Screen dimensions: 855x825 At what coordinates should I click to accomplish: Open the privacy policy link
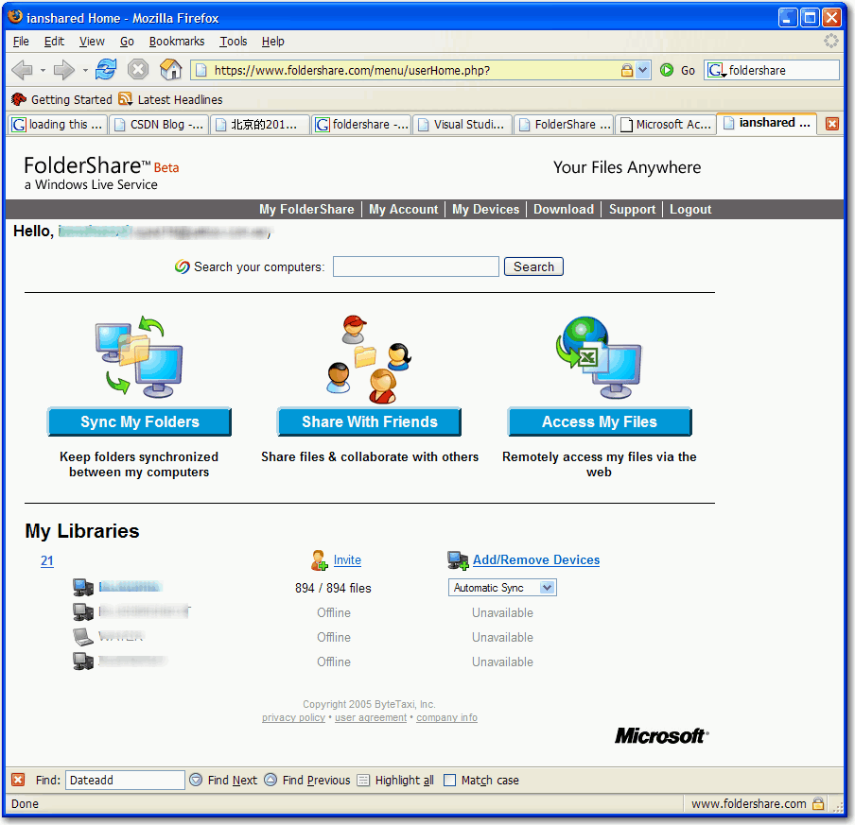pos(293,717)
